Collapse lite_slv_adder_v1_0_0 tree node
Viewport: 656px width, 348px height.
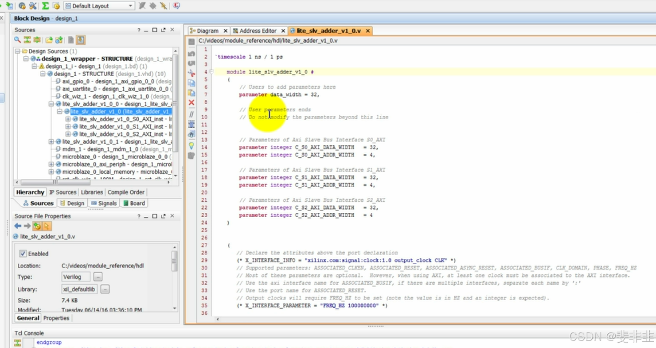click(x=51, y=104)
